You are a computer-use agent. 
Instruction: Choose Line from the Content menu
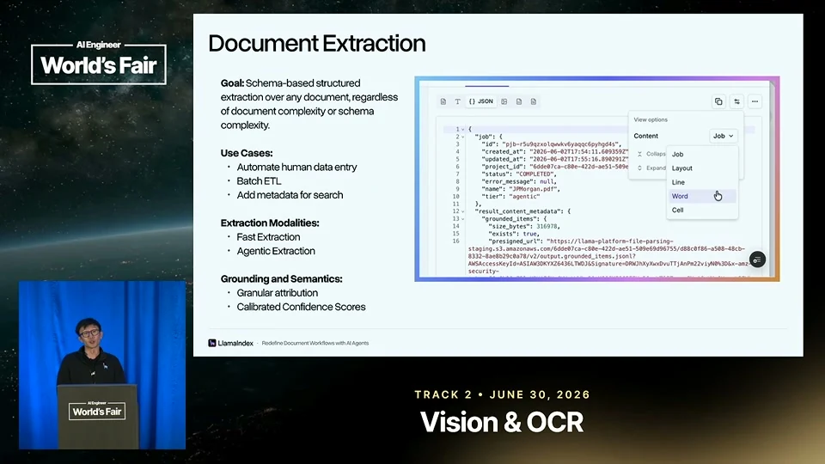click(702, 182)
